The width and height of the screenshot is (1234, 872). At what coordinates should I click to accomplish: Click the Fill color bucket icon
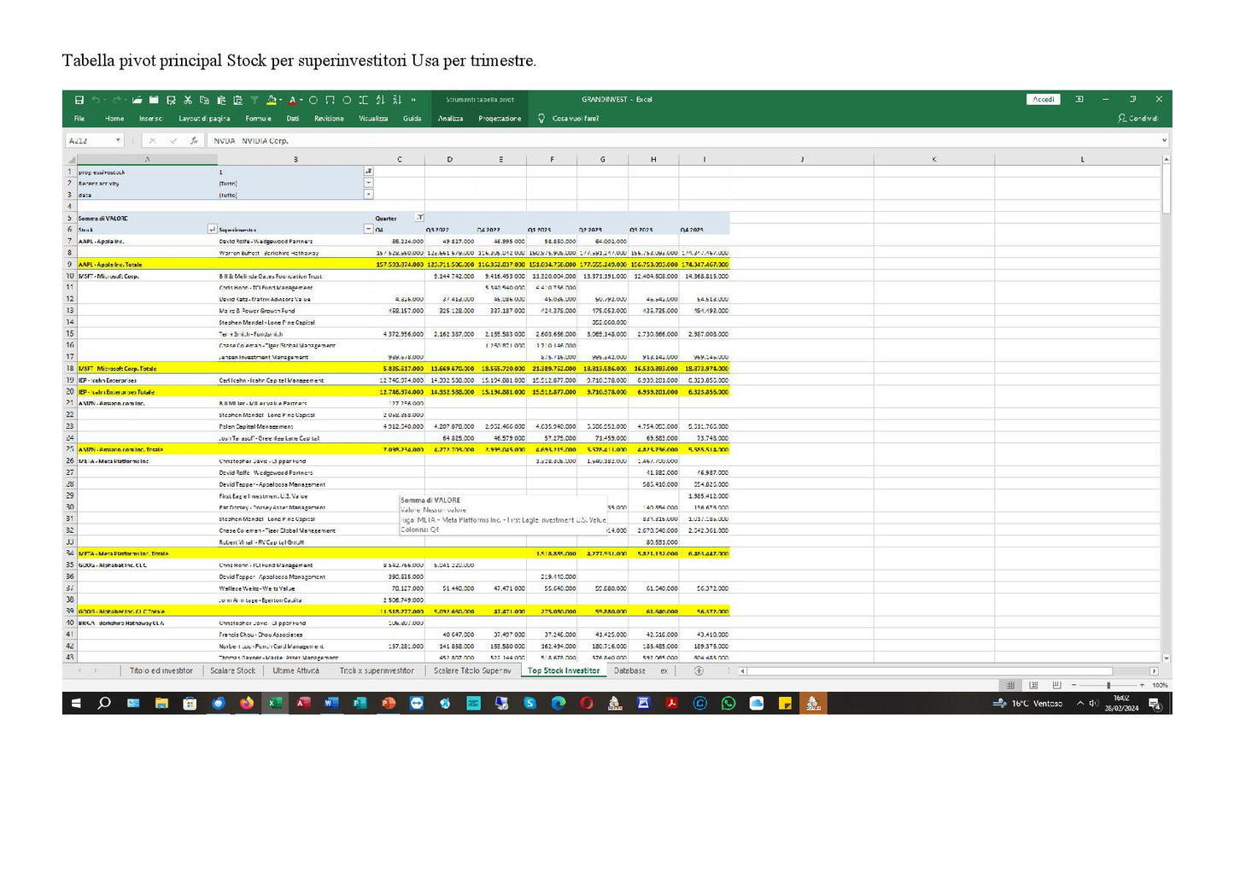click(x=271, y=100)
